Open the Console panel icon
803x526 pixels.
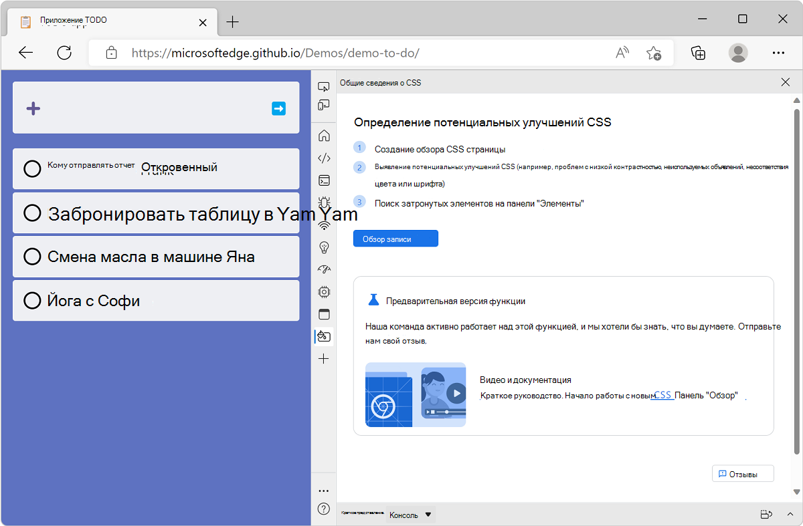coord(324,180)
